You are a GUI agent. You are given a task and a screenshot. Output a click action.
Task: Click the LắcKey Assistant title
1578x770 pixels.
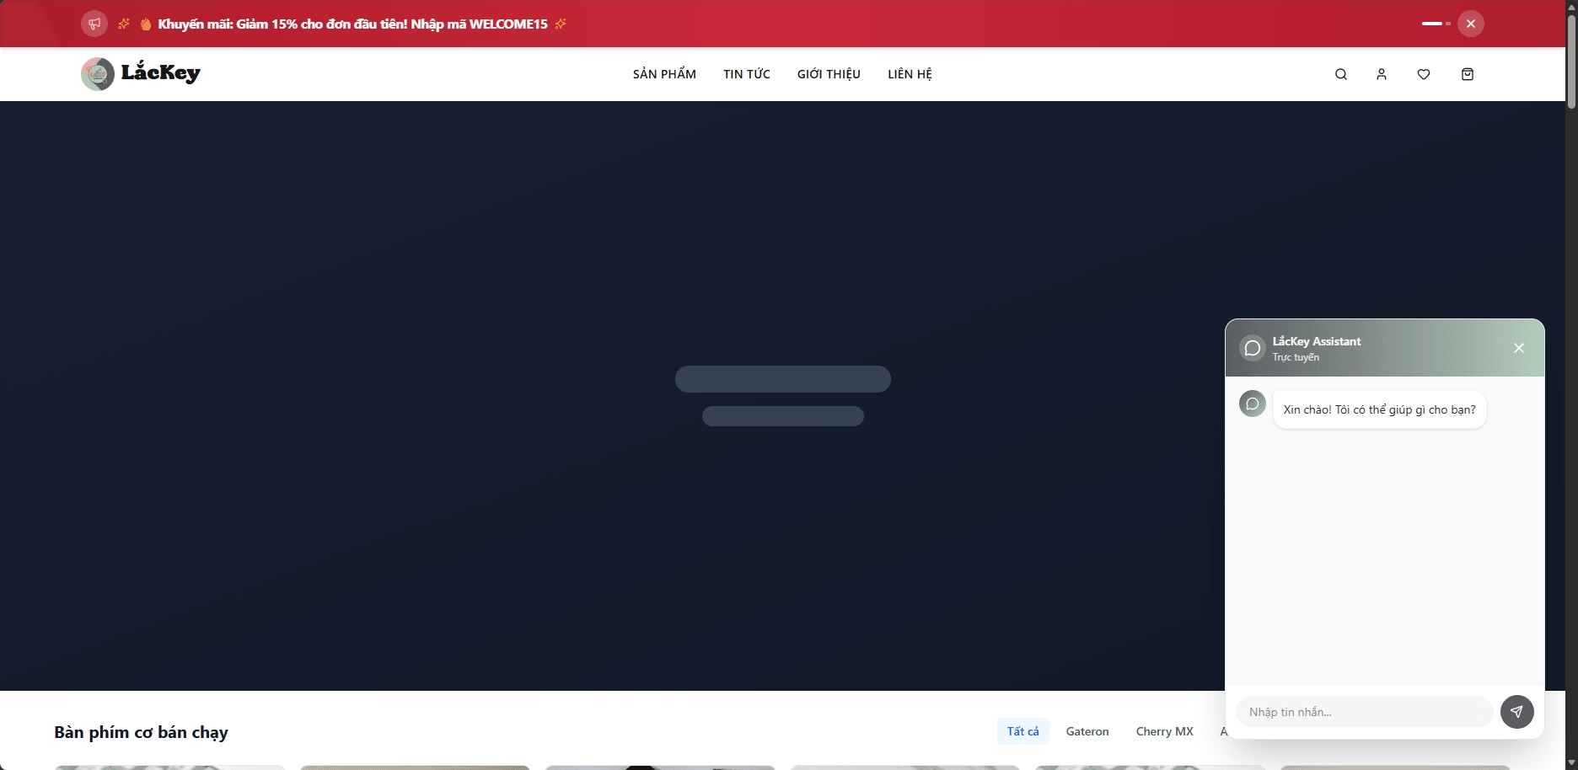pos(1317,341)
